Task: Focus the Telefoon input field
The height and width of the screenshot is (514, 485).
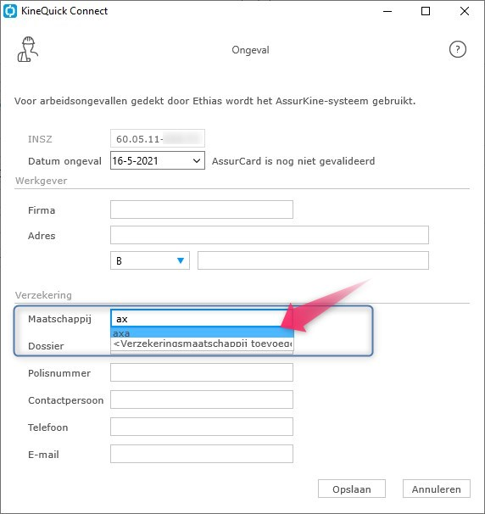Action: click(x=202, y=427)
